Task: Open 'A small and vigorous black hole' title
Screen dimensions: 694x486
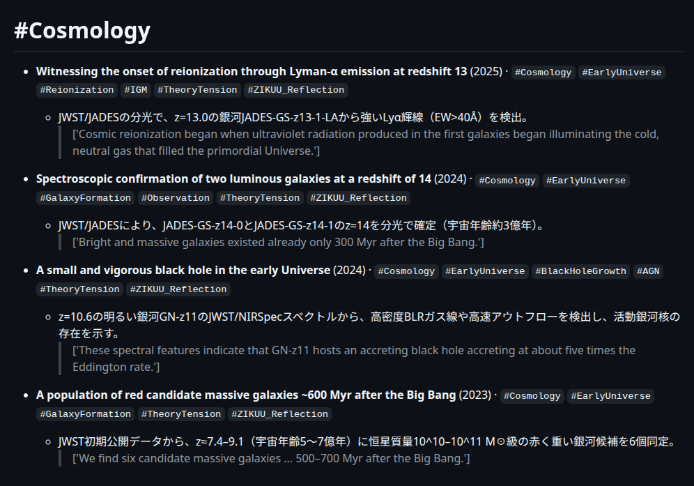Action: pyautogui.click(x=183, y=270)
